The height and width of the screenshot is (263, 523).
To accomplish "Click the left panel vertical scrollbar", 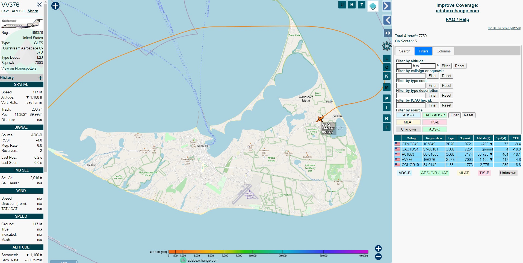I will tap(46, 87).
